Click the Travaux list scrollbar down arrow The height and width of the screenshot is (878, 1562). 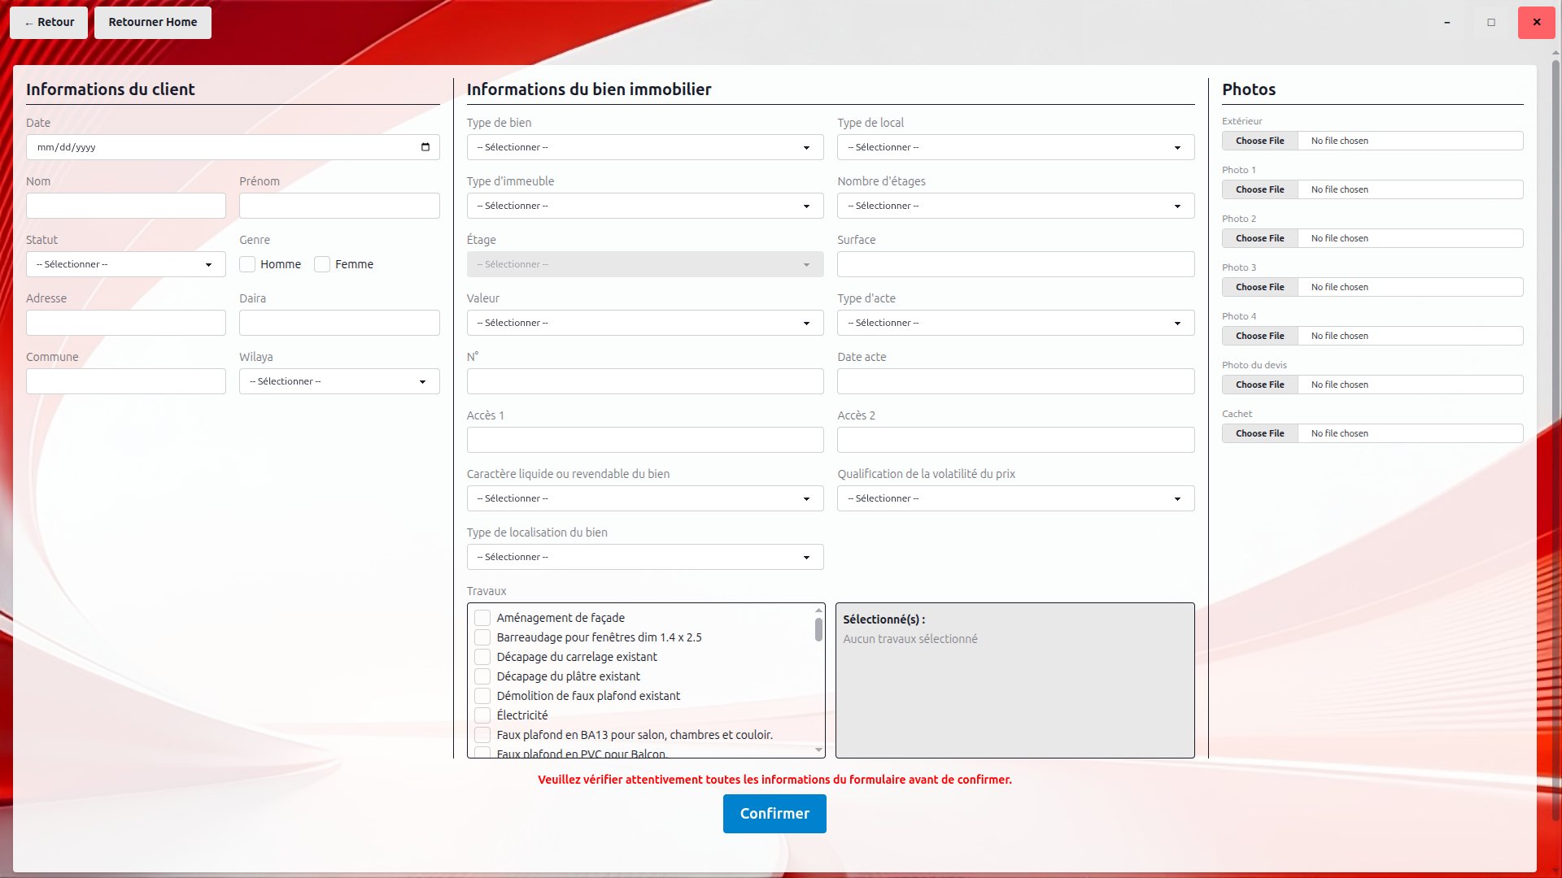click(818, 750)
